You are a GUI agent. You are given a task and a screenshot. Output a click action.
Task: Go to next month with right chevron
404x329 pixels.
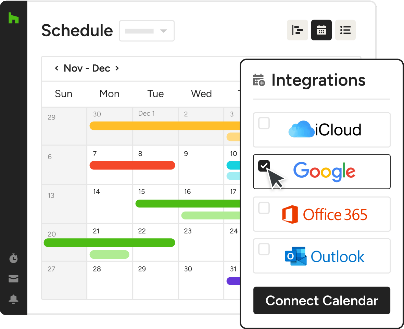(117, 68)
